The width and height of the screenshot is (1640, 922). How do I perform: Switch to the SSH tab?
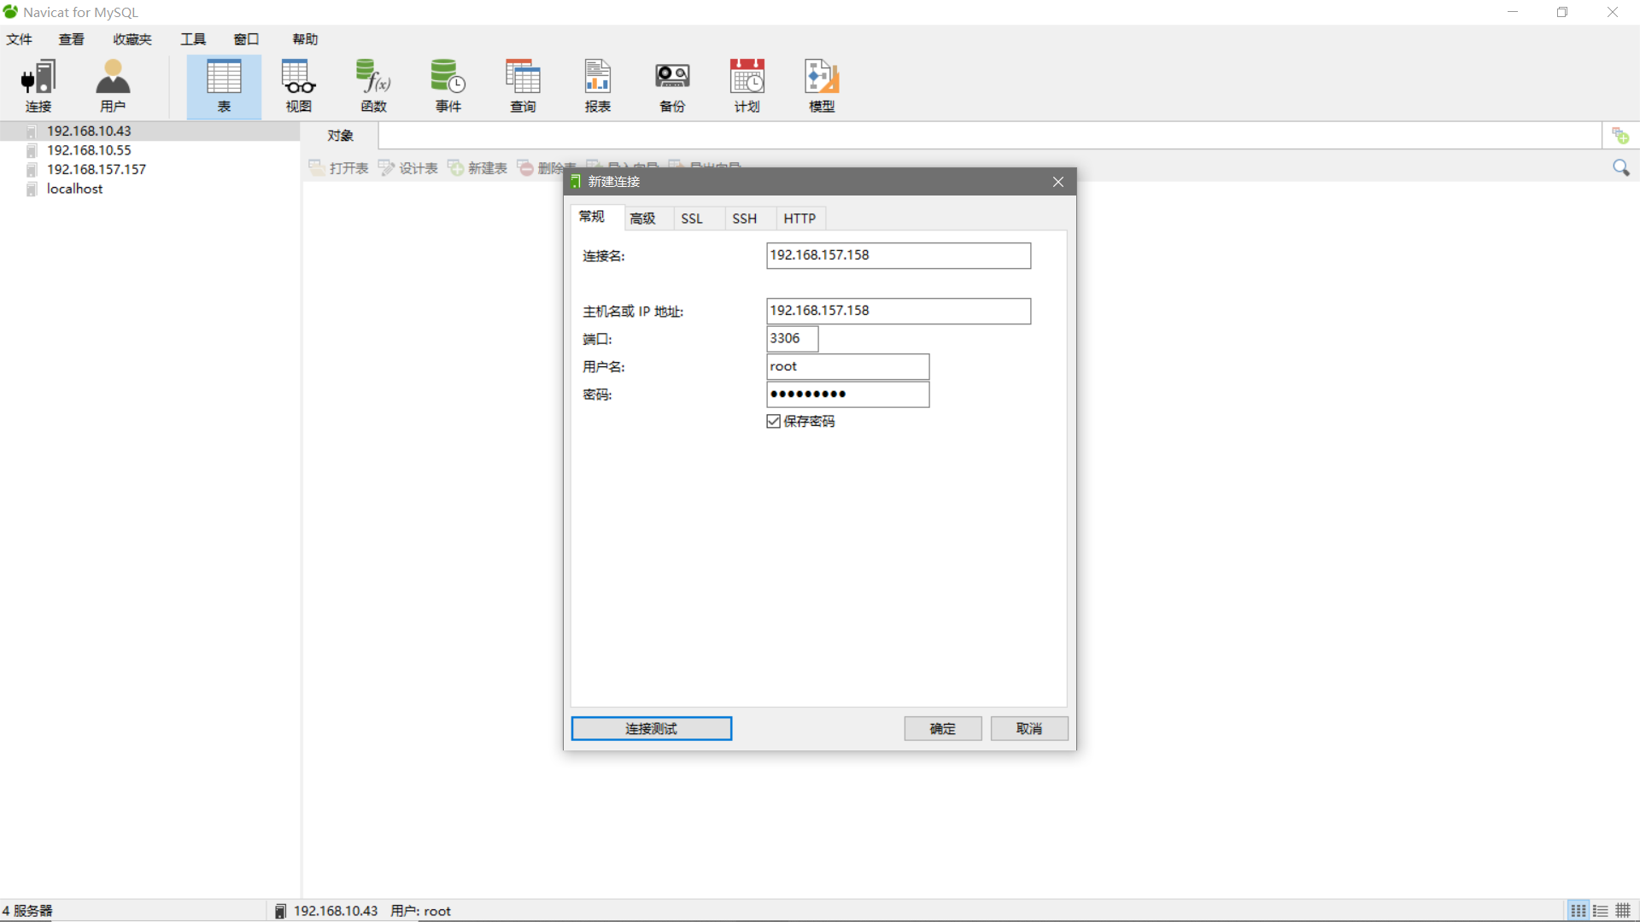744,219
